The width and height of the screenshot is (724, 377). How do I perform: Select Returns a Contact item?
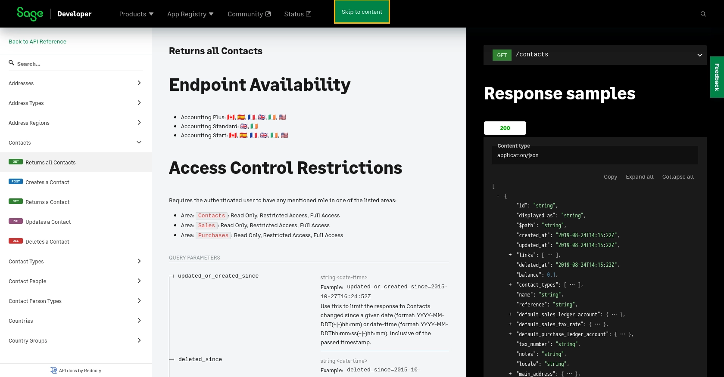[76, 202]
